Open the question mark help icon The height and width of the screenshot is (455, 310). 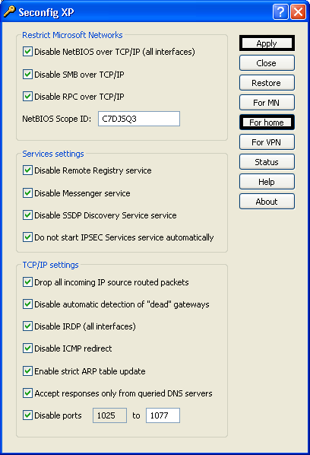280,12
